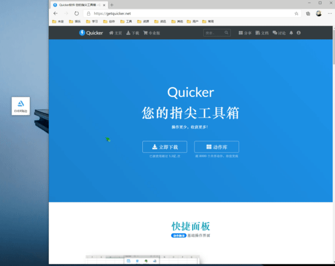Click the Quicker lightning logo in navbar
This screenshot has width=335, height=266.
point(82,33)
